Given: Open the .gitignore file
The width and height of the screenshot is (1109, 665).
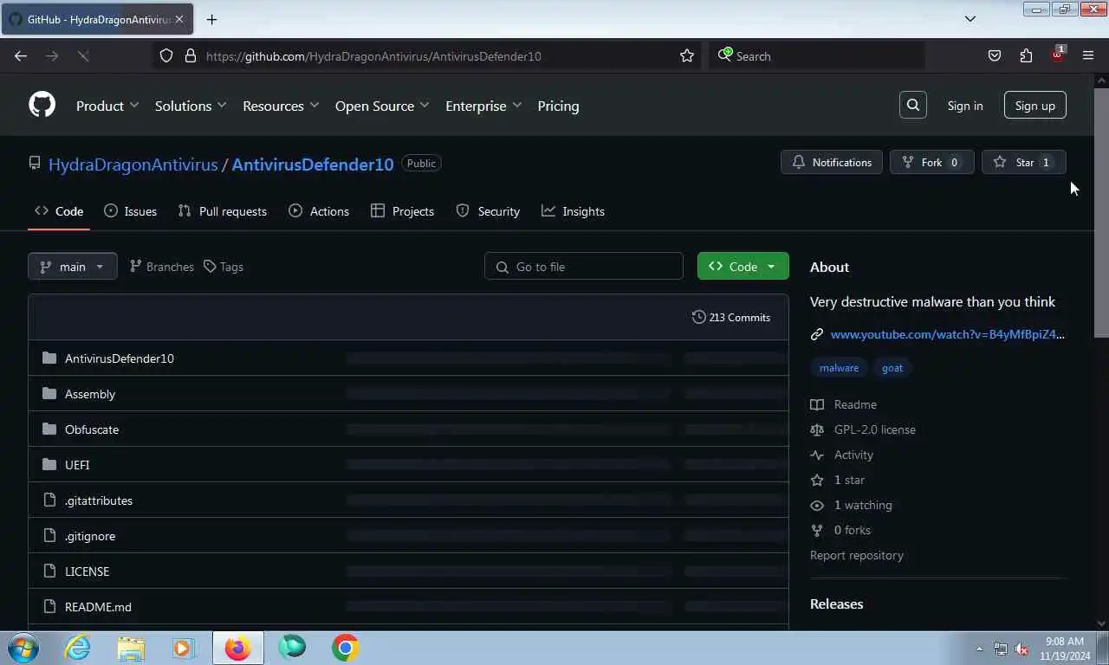Looking at the screenshot, I should pyautogui.click(x=90, y=536).
